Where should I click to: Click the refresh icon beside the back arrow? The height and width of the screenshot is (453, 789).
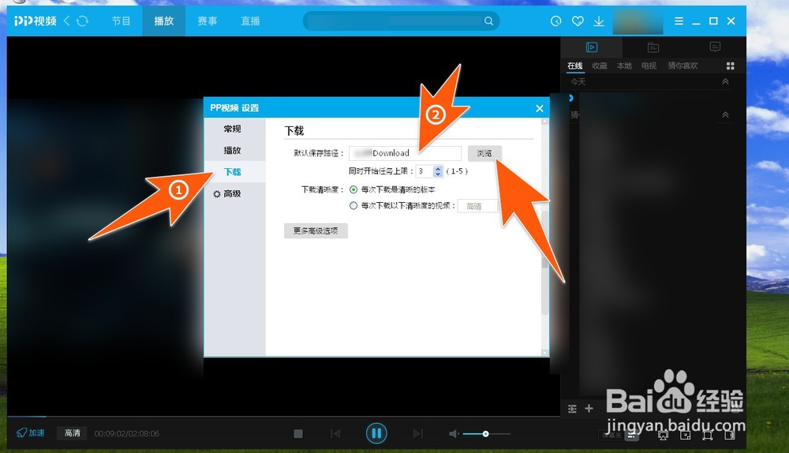[83, 21]
